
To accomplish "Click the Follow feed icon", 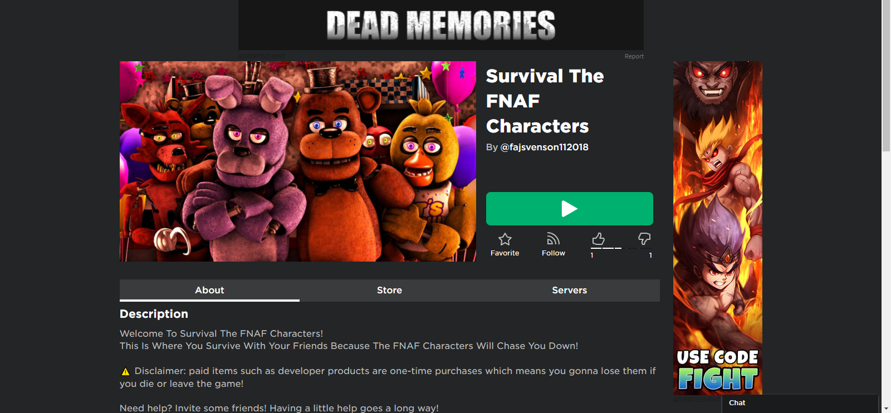I will (553, 239).
